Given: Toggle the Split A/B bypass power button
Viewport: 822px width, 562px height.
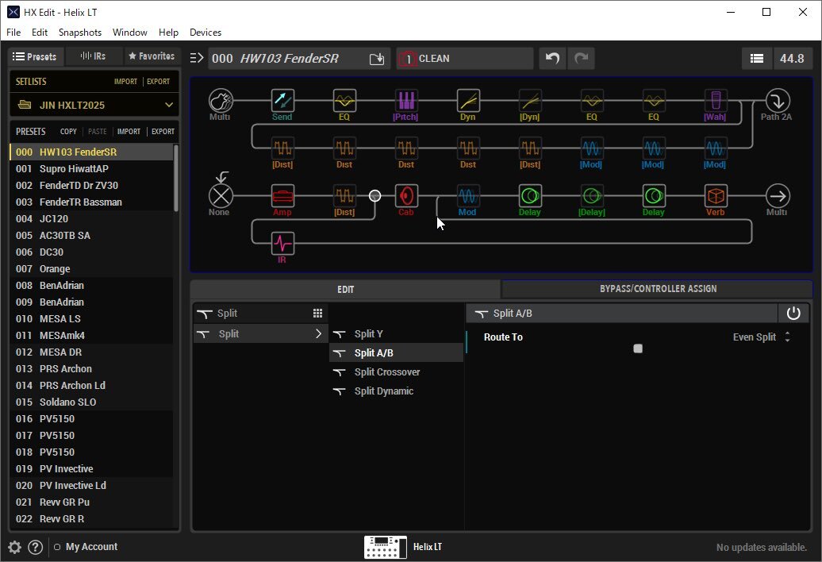Looking at the screenshot, I should (x=793, y=314).
